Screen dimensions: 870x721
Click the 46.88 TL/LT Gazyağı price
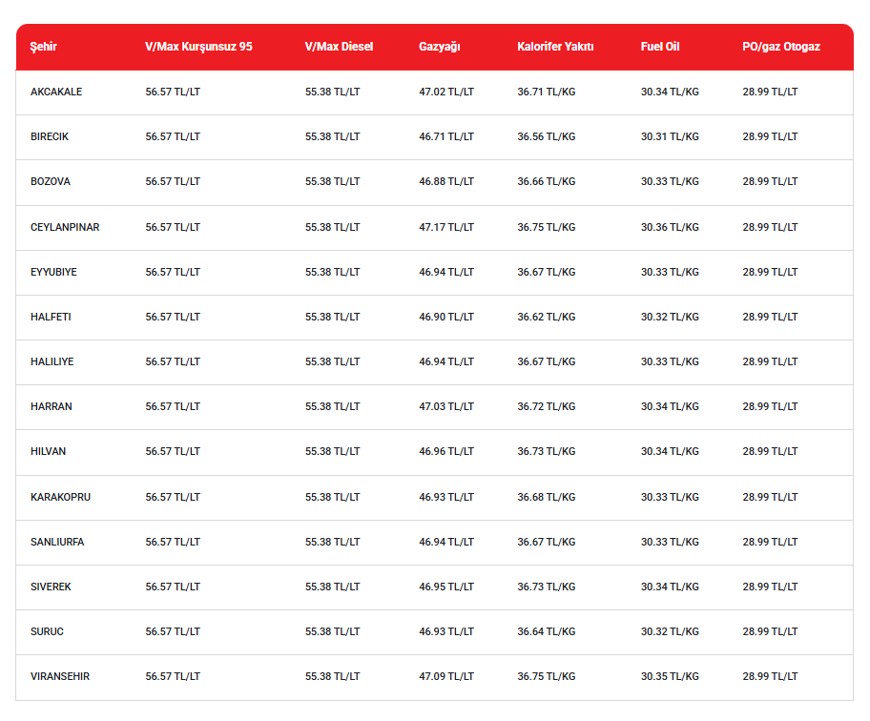[446, 182]
